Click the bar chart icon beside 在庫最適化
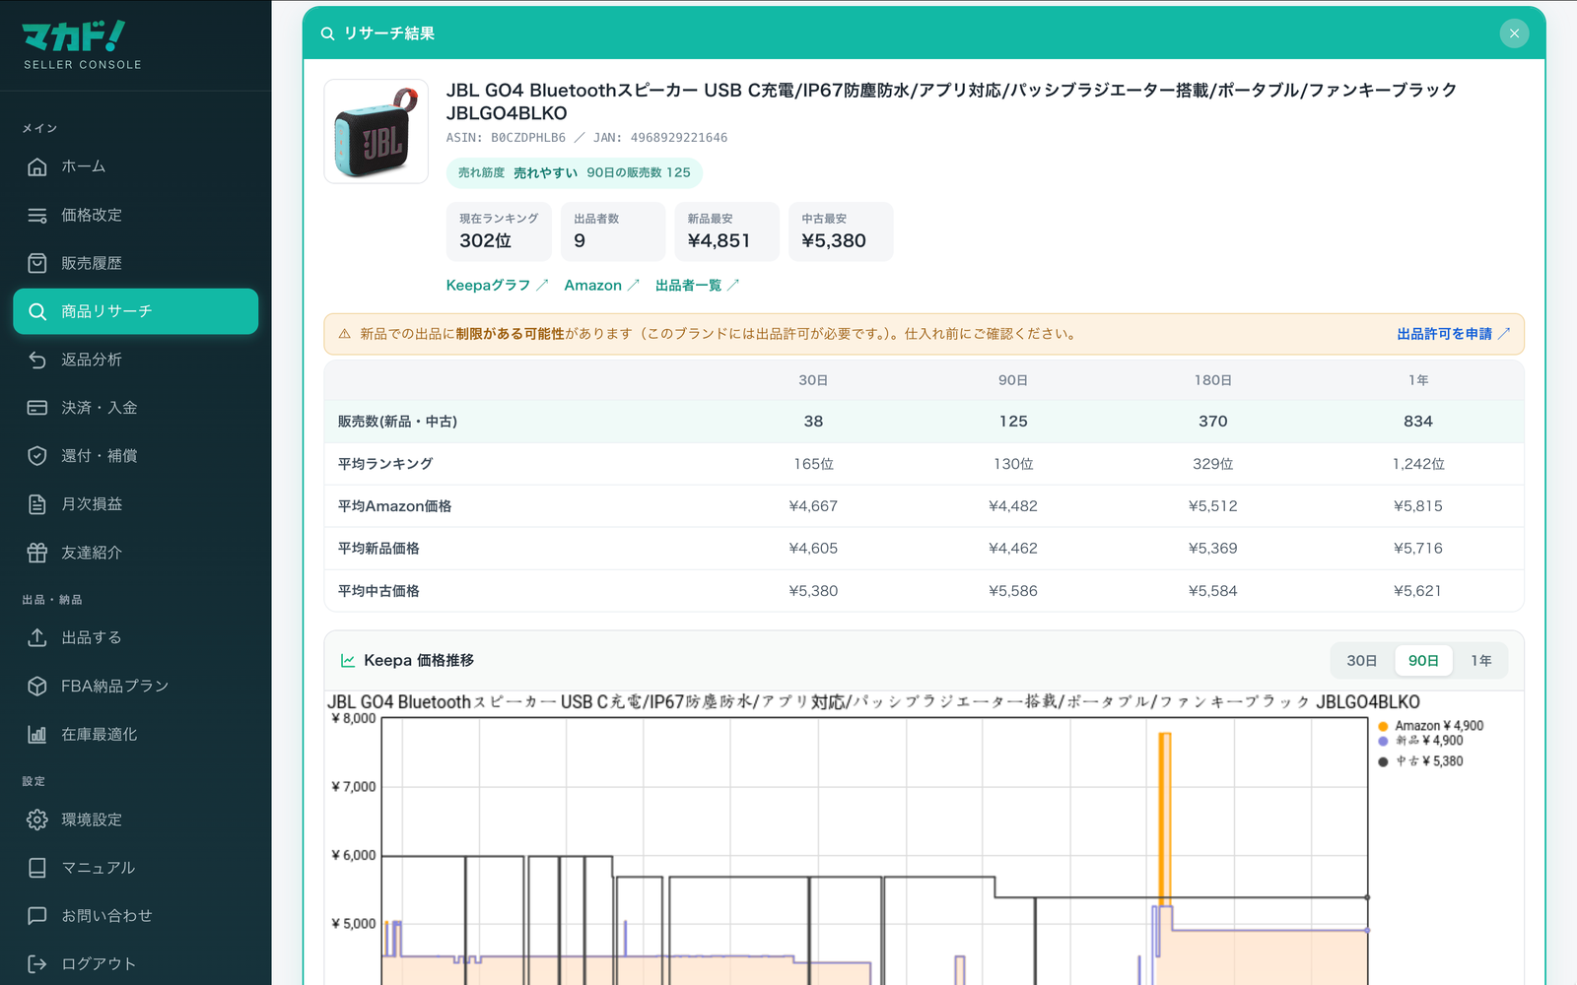Screen dimensions: 1577x985 pyautogui.click(x=37, y=734)
